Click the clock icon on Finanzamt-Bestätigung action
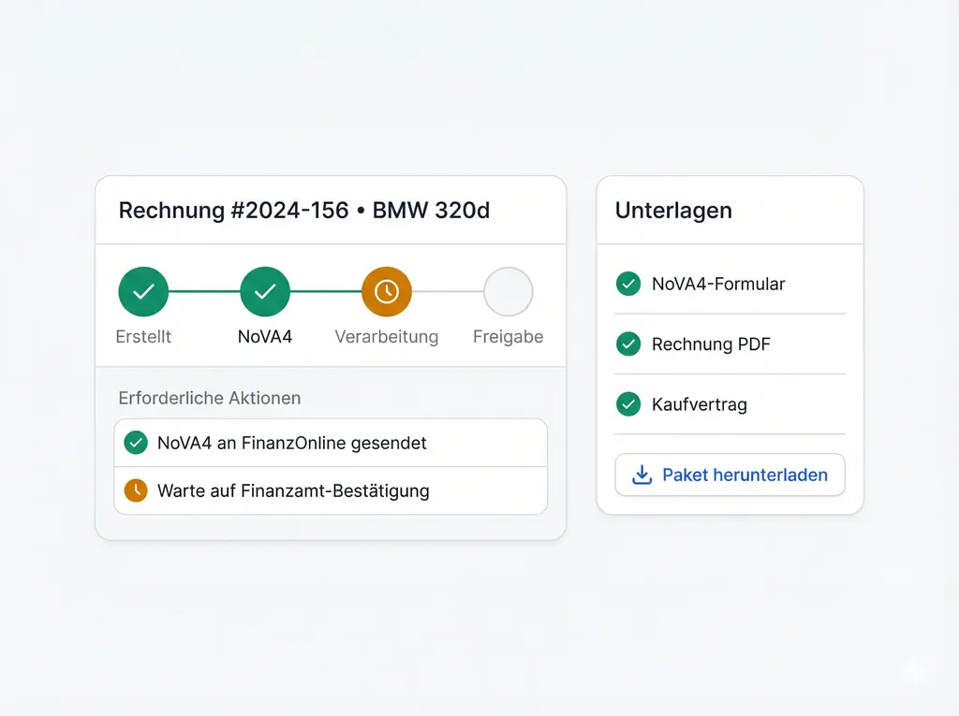This screenshot has height=716, width=959. click(135, 490)
